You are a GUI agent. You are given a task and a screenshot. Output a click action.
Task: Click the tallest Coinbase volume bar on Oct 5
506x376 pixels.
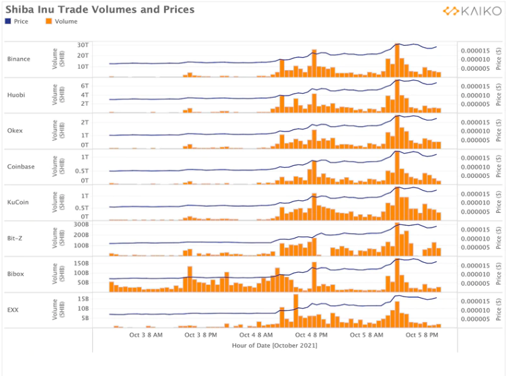[397, 168]
